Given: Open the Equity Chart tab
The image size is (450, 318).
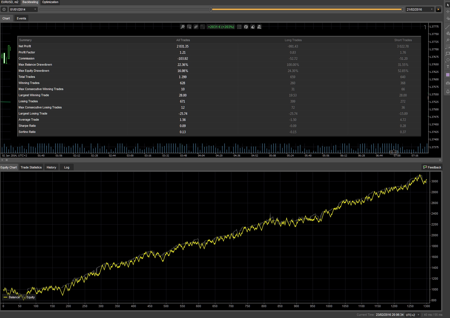Looking at the screenshot, I should click(x=9, y=167).
